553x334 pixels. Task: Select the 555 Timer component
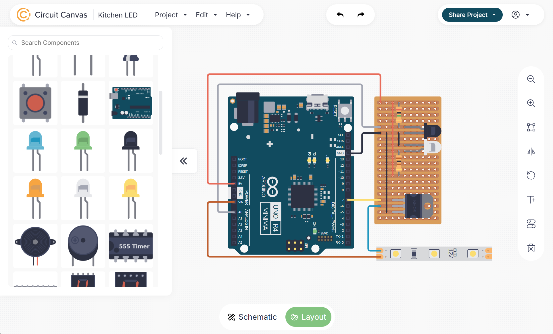(x=130, y=246)
